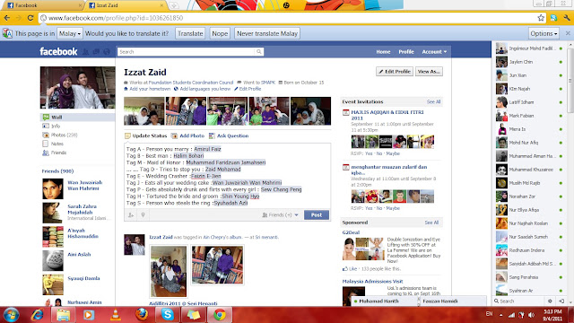Click Never translate Malay button

(267, 33)
